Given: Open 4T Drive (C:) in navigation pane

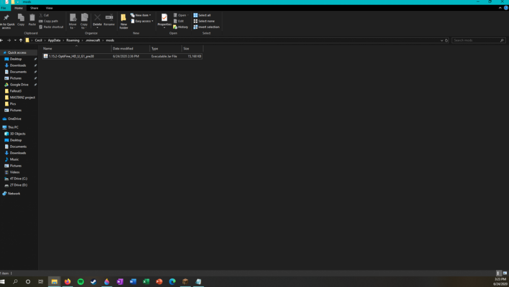Looking at the screenshot, I should click(x=18, y=178).
